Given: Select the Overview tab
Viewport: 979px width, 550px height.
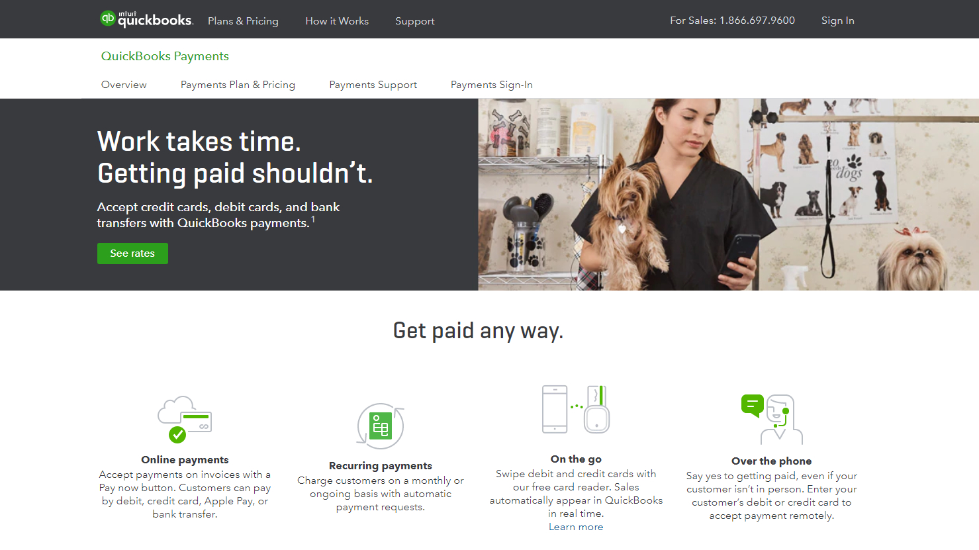Looking at the screenshot, I should pyautogui.click(x=124, y=85).
